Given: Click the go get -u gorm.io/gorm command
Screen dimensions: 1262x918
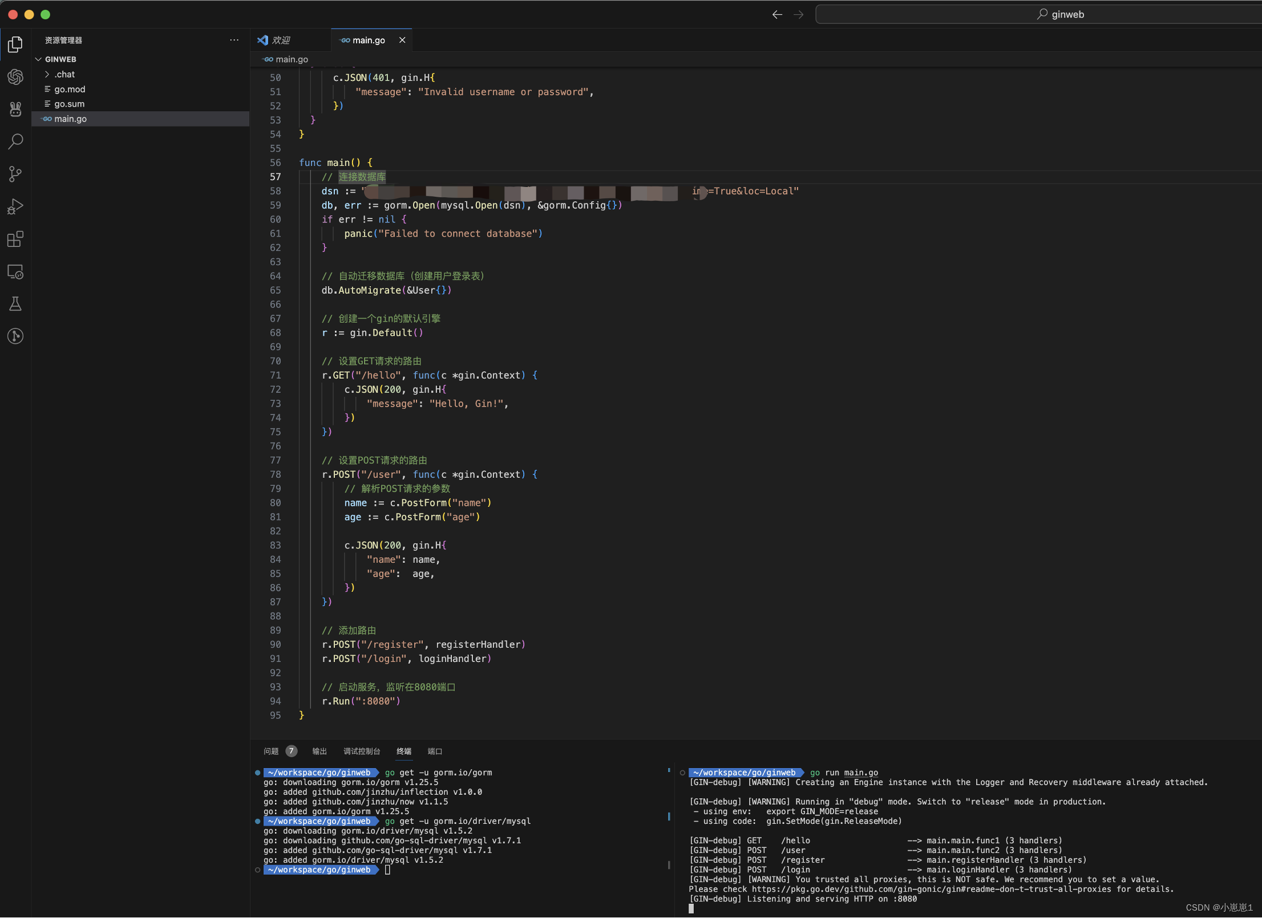Looking at the screenshot, I should coord(438,773).
